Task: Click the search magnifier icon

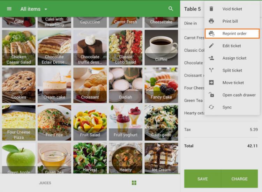Action: click(x=171, y=9)
